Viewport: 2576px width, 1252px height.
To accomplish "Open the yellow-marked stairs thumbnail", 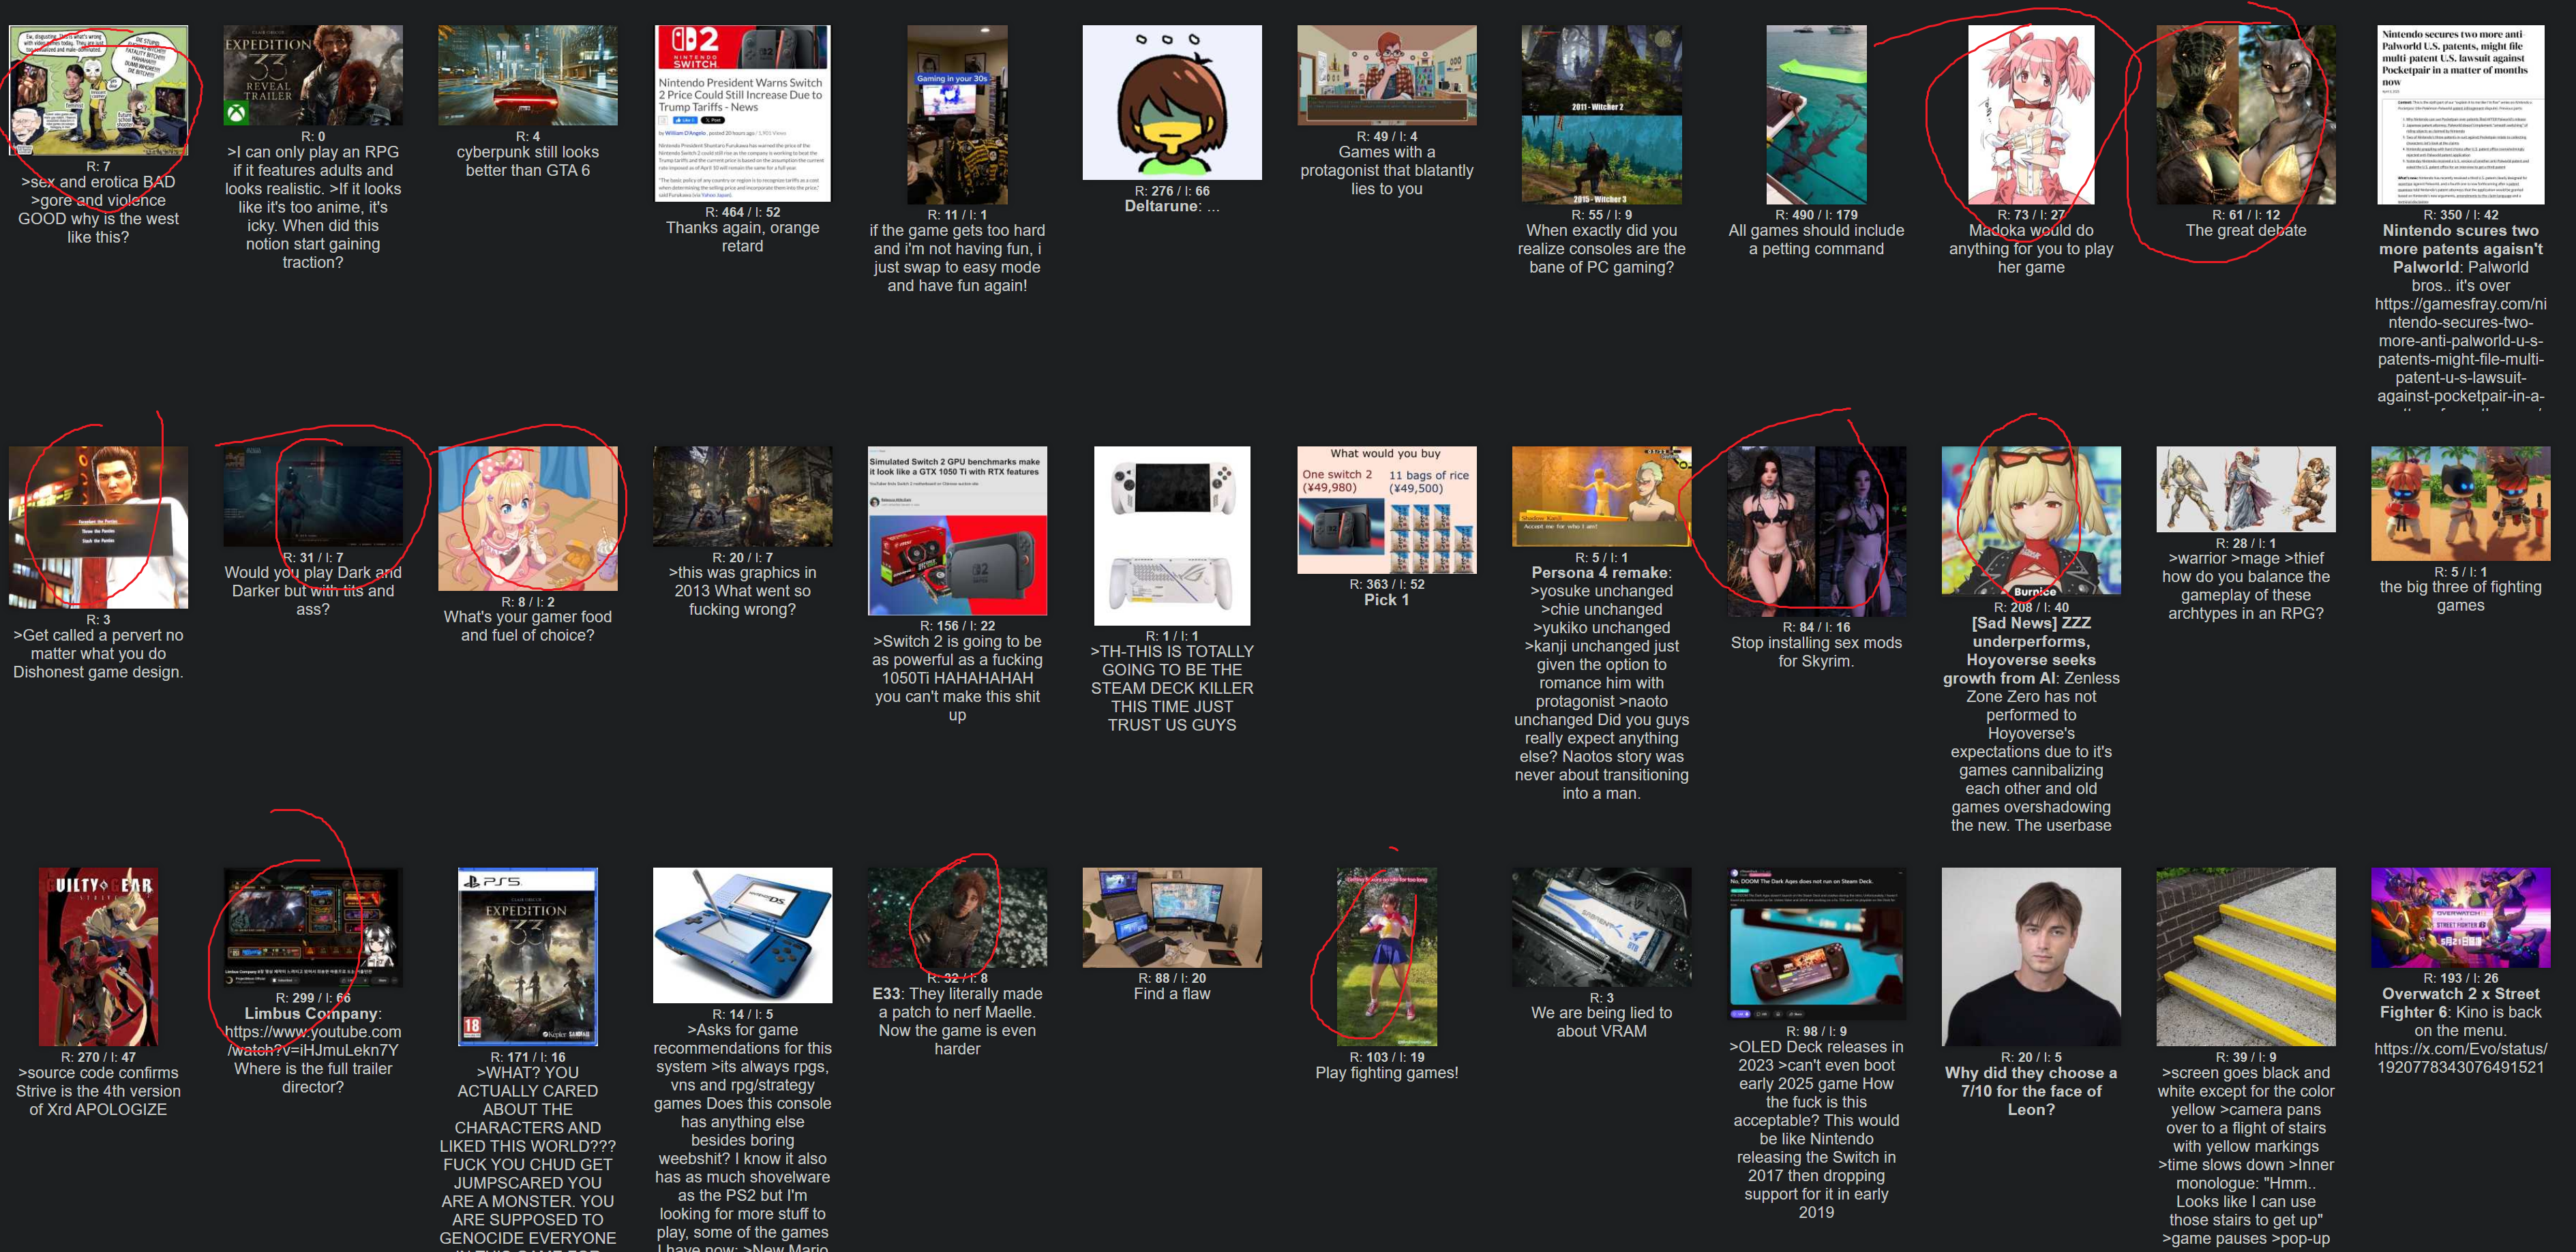I will (2246, 956).
